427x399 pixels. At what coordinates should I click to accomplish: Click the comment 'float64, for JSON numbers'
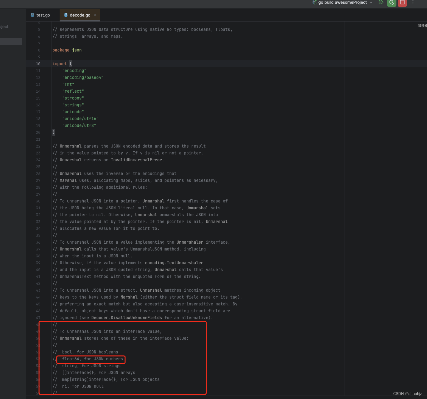(92, 359)
